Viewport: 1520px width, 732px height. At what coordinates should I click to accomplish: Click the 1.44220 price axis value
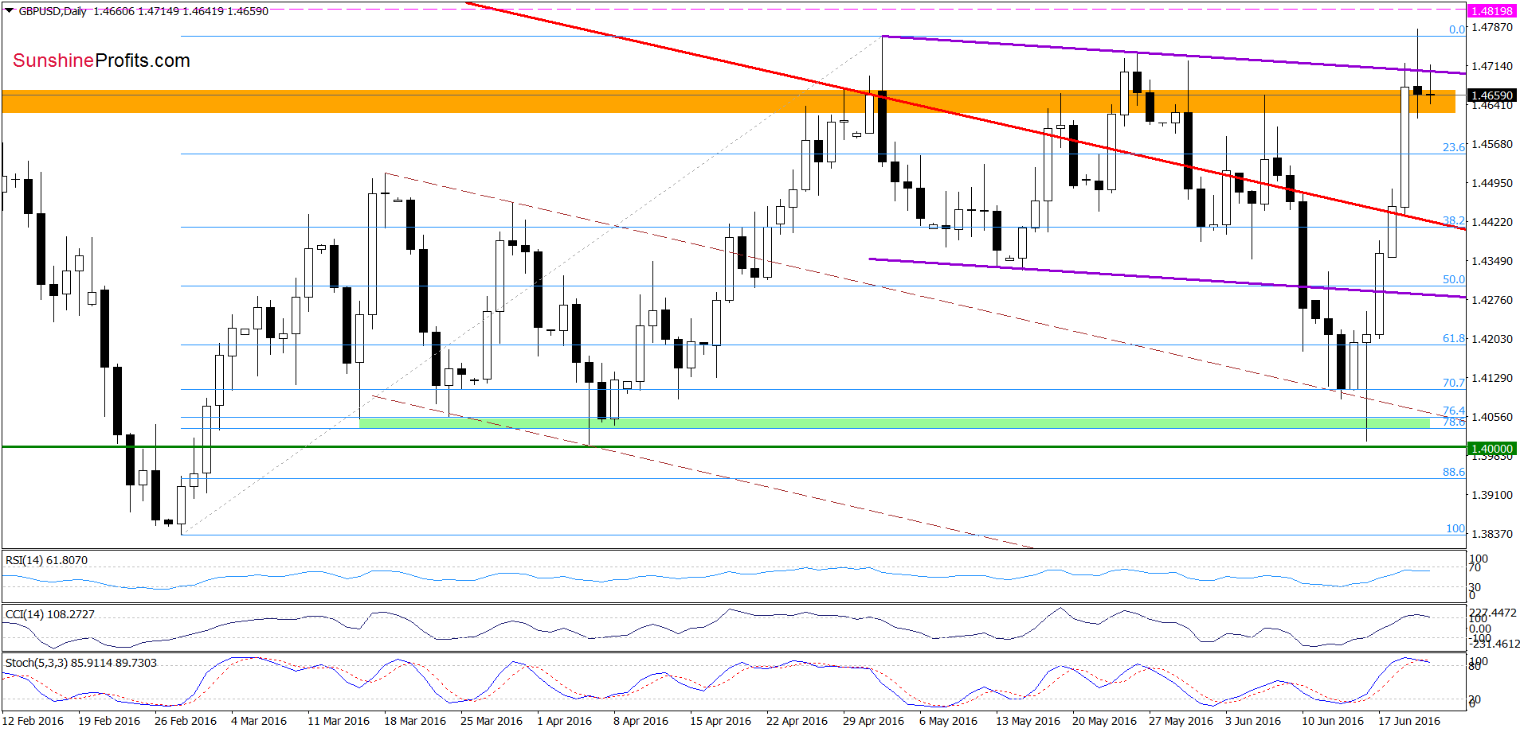1492,222
